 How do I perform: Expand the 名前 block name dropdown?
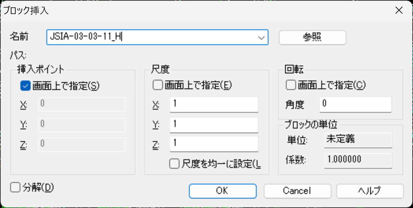pyautogui.click(x=261, y=37)
